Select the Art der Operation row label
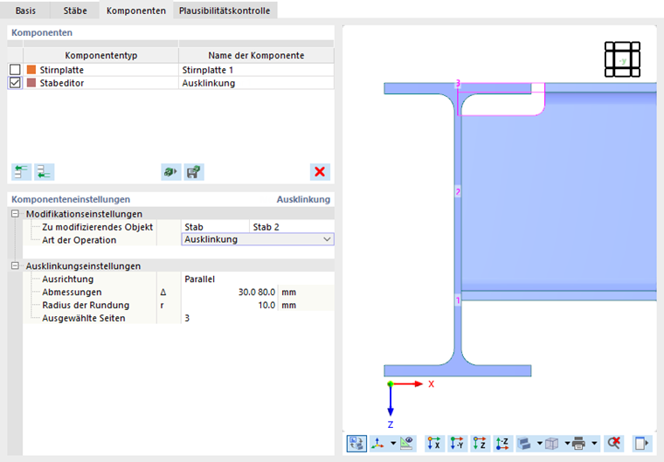The height and width of the screenshot is (462, 664). [x=80, y=240]
